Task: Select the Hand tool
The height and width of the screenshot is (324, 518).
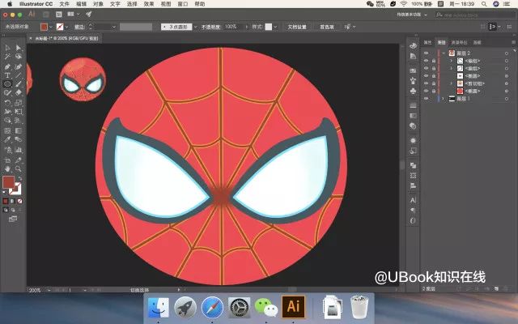Action: tap(7, 169)
